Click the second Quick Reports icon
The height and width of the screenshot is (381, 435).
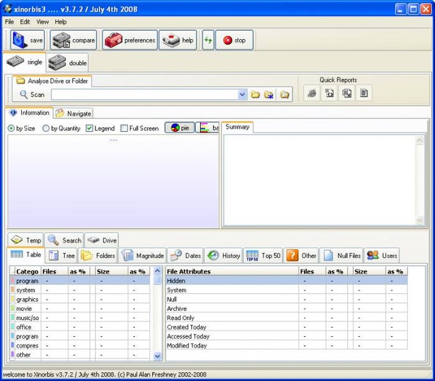click(329, 93)
